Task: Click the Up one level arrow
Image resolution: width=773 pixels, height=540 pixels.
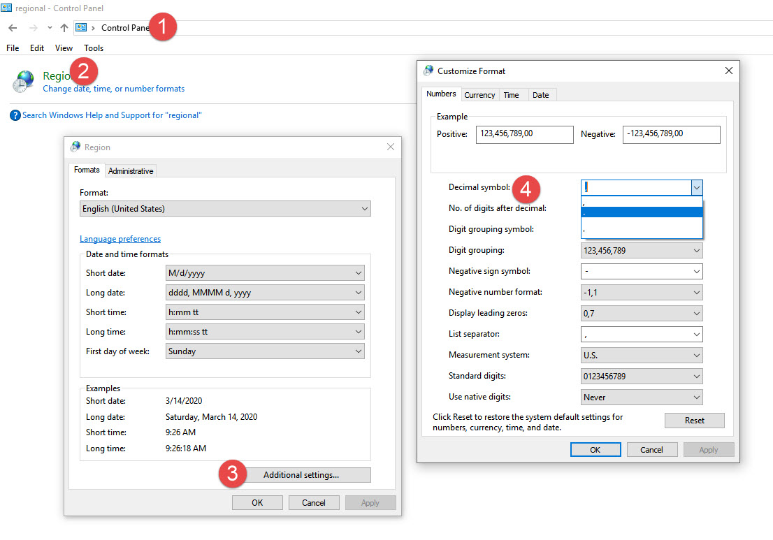Action: point(64,28)
